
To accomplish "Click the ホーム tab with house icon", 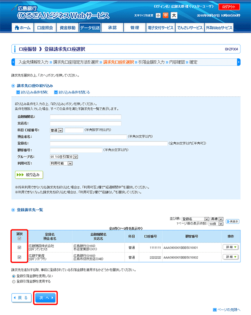I will 23,28.
